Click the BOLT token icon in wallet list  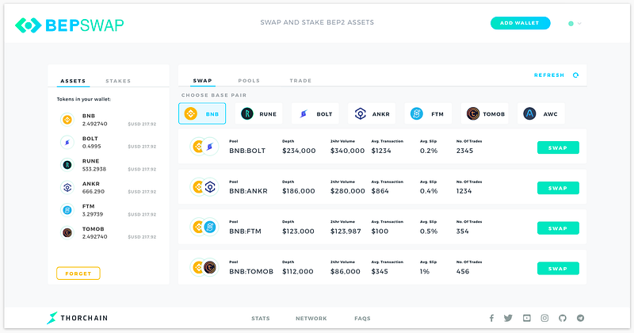click(67, 142)
